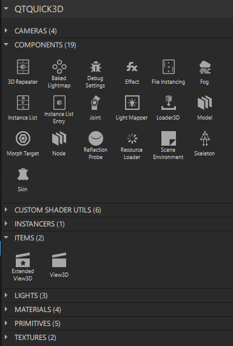Choose the Joint component icon
The width and height of the screenshot is (233, 346).
tap(95, 103)
